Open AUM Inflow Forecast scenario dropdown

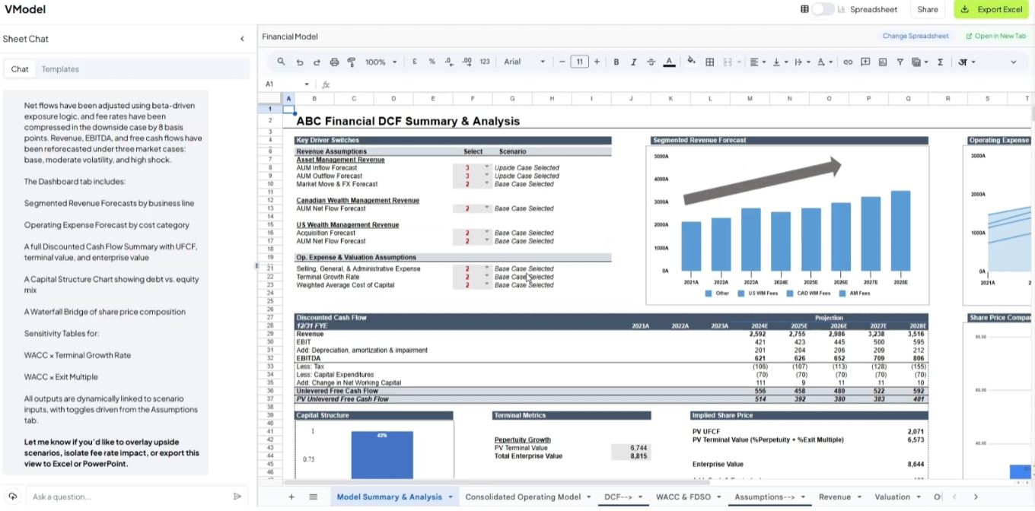pos(487,167)
